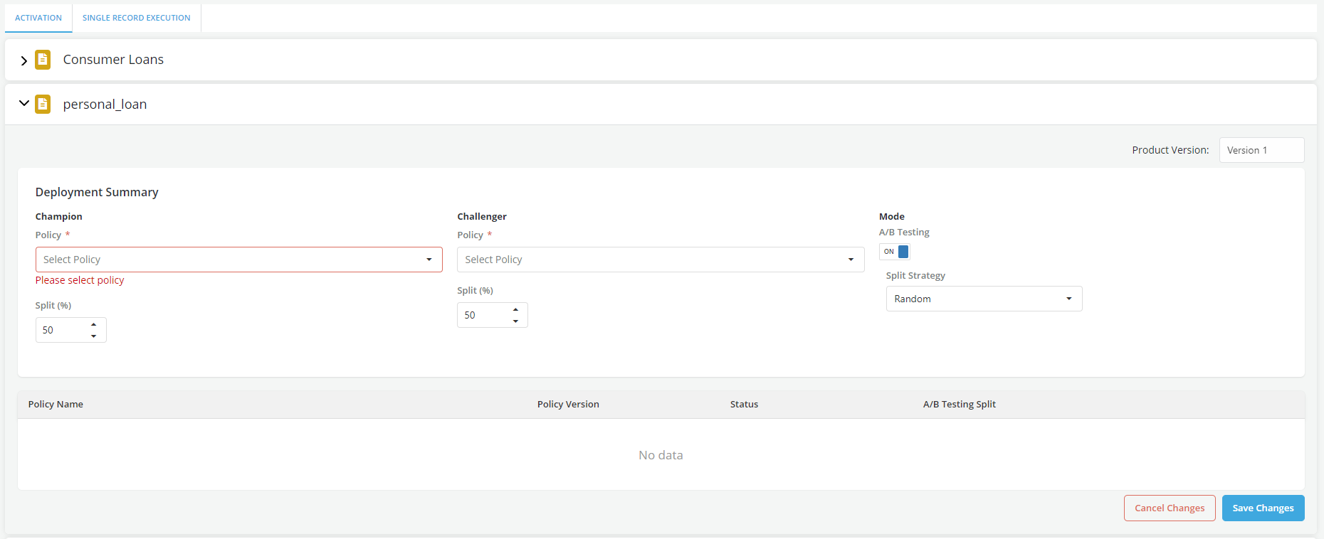Decrease Champion split percentage with down arrow
Screen dimensions: 1324x539
click(x=94, y=336)
